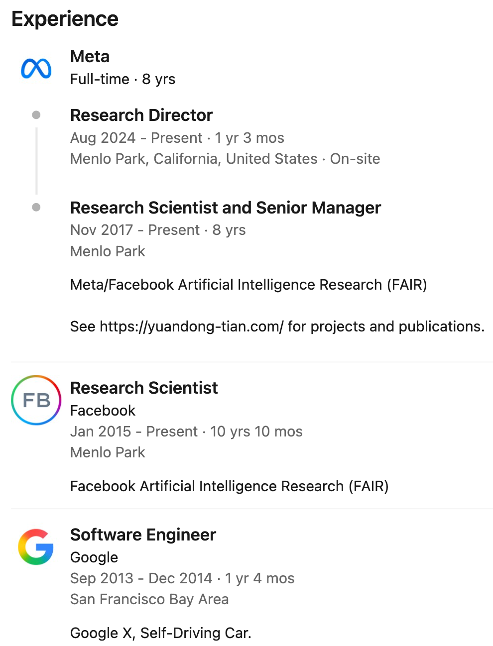Open the Google company name
Image resolution: width=493 pixels, height=646 pixels.
94,557
